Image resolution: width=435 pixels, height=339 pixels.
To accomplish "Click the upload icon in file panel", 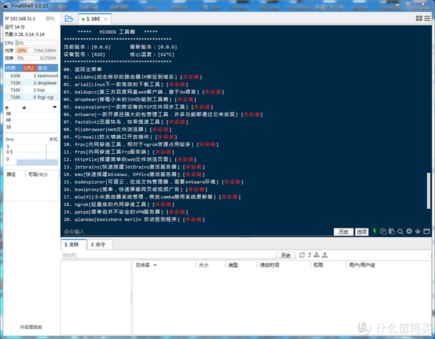I will [326, 255].
